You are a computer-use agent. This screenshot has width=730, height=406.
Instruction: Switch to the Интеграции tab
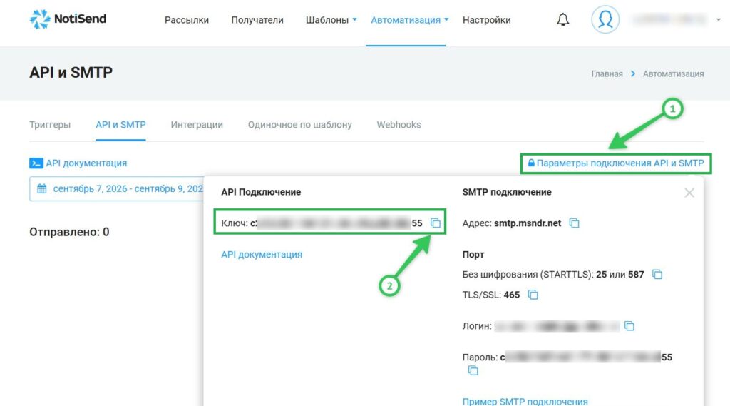point(197,125)
